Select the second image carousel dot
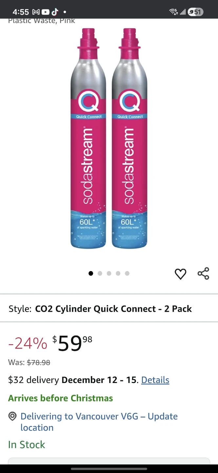The image size is (218, 473). 100,273
